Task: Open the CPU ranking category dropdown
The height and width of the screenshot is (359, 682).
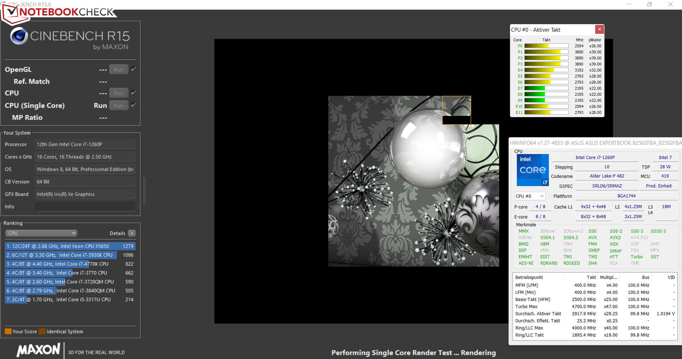Action: [41, 233]
